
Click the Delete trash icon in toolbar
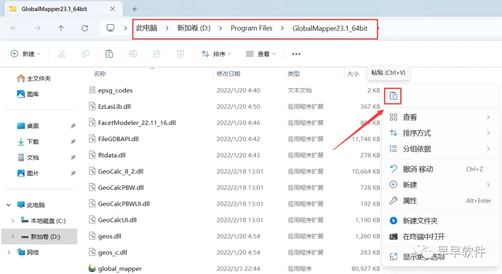[x=180, y=54]
